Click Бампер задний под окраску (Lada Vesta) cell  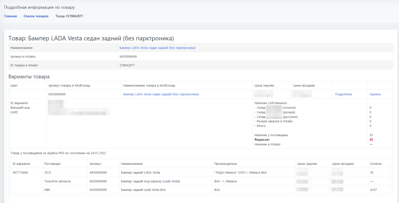click(150, 181)
